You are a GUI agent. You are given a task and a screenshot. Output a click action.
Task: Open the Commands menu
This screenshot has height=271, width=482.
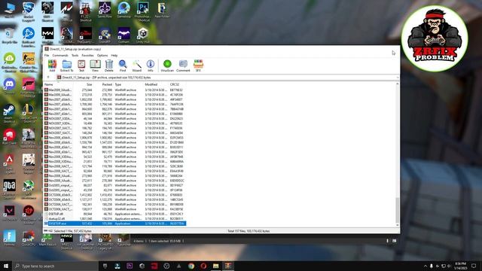coord(60,55)
